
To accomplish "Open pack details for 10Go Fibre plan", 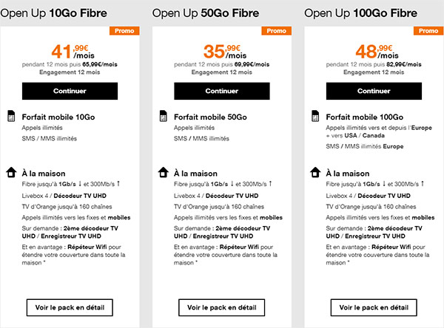I will click(x=70, y=307).
